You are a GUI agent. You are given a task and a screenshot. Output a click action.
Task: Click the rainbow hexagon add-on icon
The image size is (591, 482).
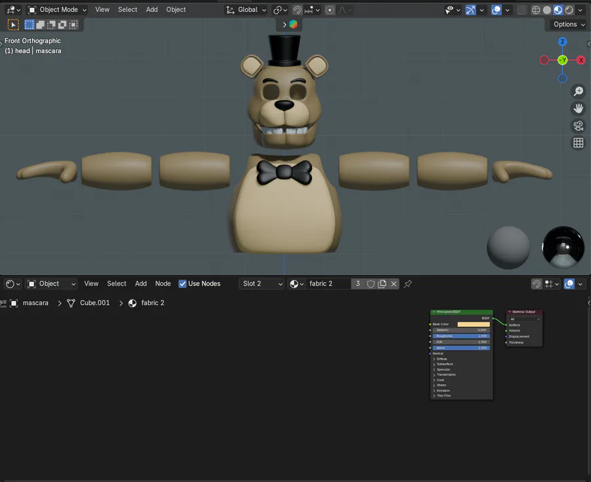pyautogui.click(x=294, y=24)
